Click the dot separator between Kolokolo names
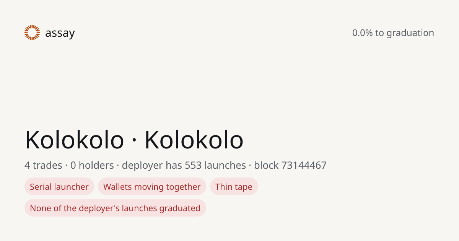 coord(134,142)
